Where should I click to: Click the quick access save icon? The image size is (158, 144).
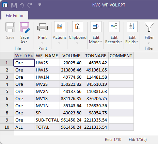[14, 5]
